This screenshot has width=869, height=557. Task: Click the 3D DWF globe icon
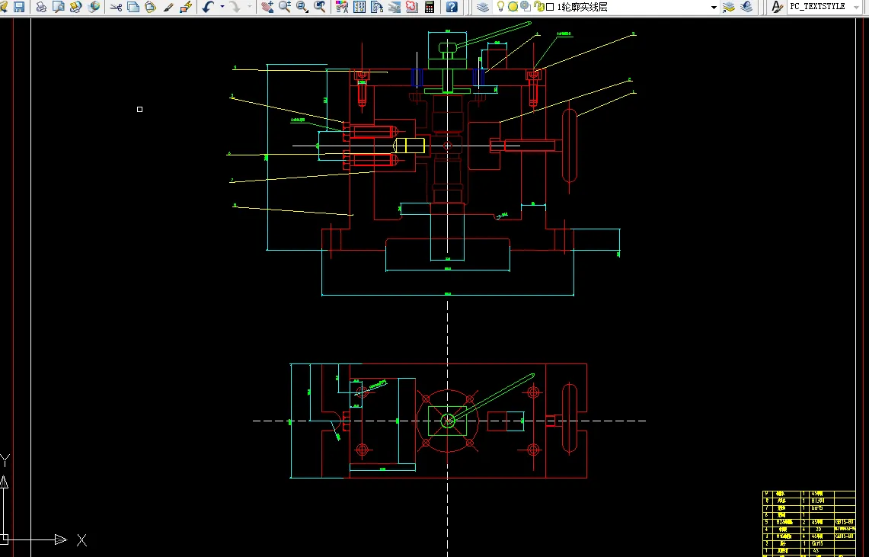click(94, 7)
